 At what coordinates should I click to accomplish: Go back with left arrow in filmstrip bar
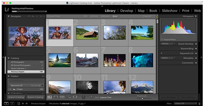coord(23,103)
